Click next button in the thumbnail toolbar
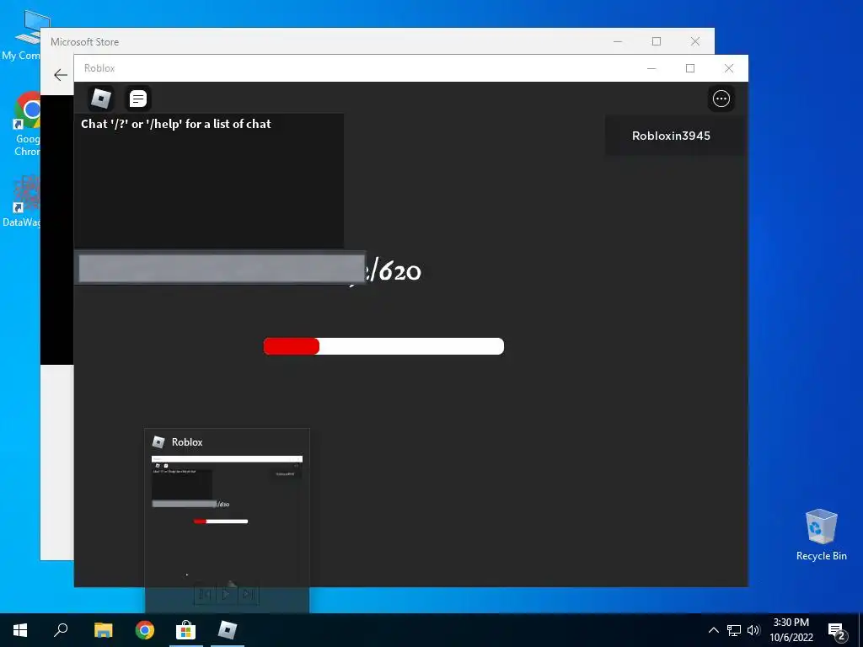The width and height of the screenshot is (863, 647). pyautogui.click(x=248, y=594)
